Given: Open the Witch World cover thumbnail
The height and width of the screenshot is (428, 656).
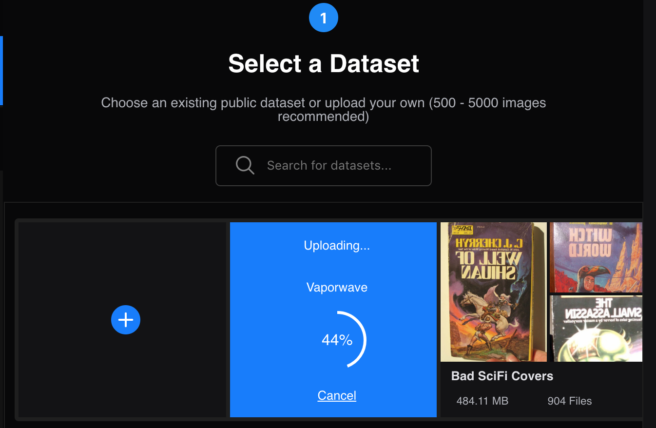Looking at the screenshot, I should coord(596,257).
